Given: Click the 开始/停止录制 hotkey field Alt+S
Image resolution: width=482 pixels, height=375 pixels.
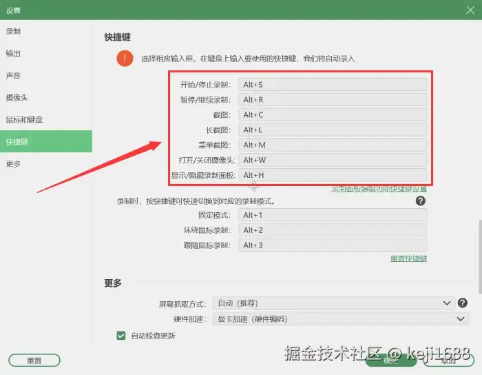Looking at the screenshot, I should (333, 85).
